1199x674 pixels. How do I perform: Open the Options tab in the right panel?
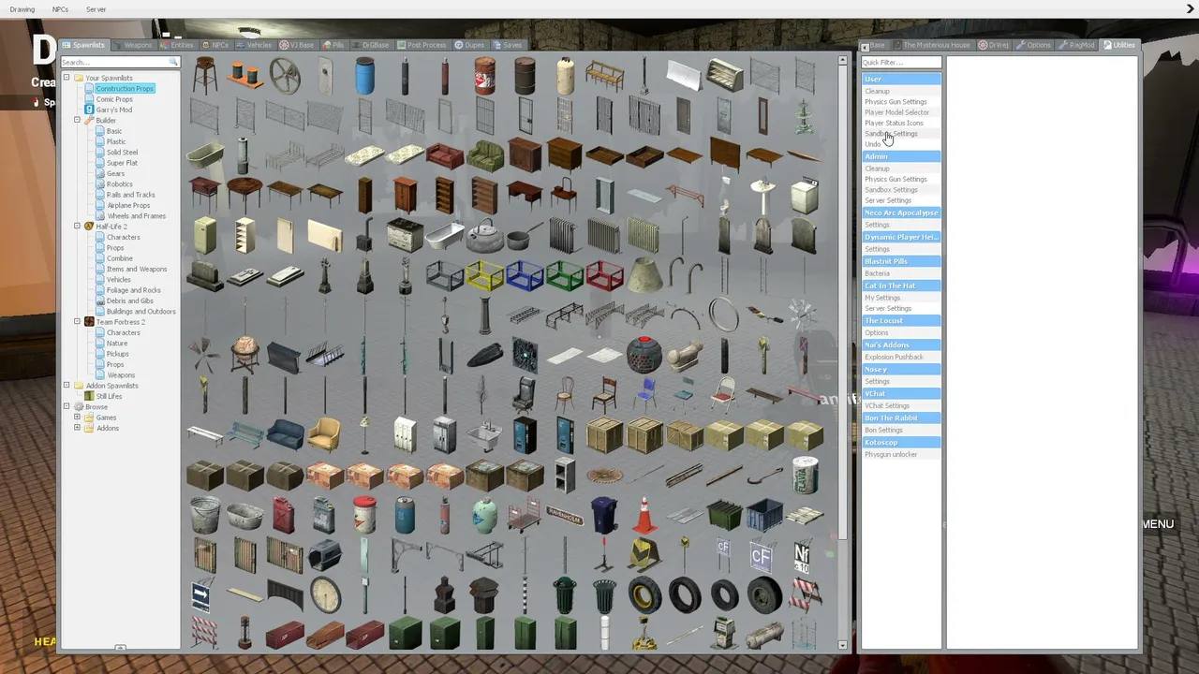tap(1034, 45)
